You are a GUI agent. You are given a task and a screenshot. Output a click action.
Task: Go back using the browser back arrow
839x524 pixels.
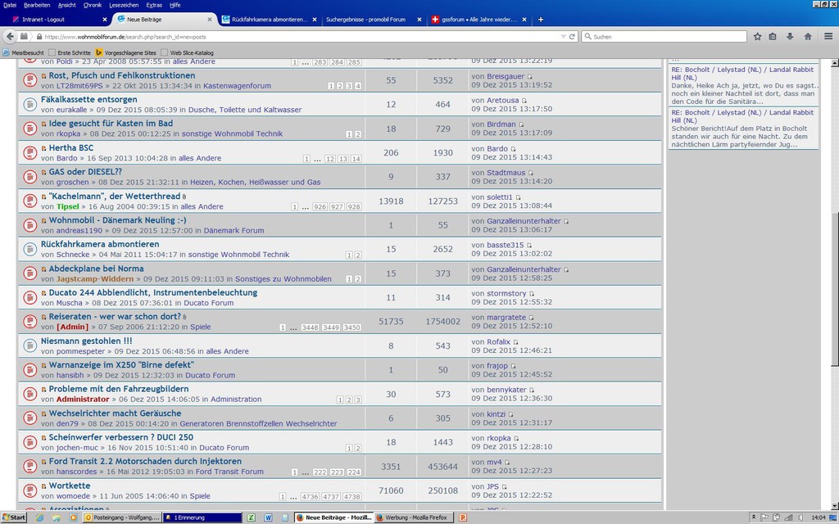pos(10,36)
